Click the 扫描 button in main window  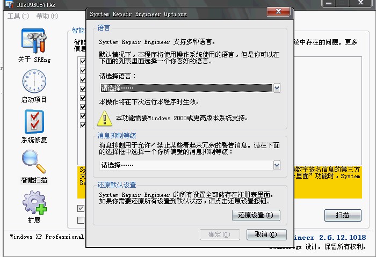click(x=343, y=215)
